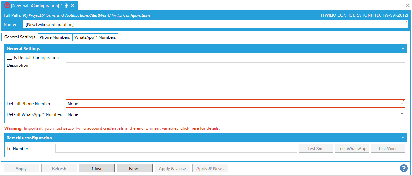Screen dimensions: 412x176
Task: Click inside the Description text area
Action: [235, 80]
